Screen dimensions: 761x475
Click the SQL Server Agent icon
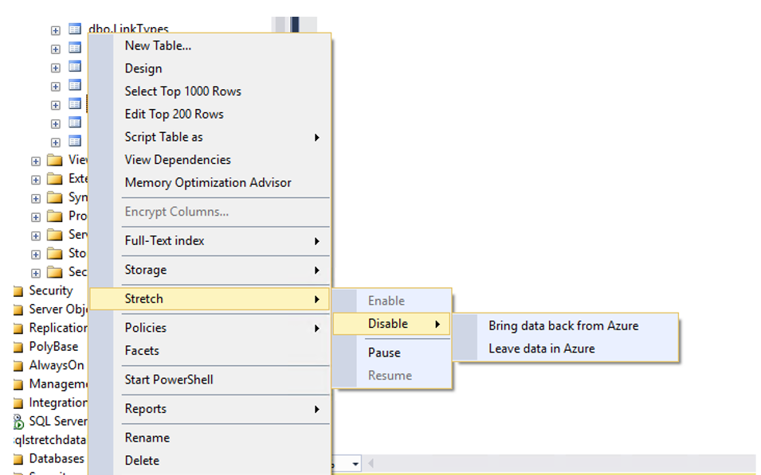18,422
